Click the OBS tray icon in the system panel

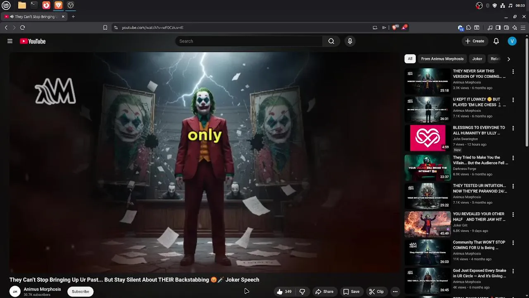click(479, 5)
